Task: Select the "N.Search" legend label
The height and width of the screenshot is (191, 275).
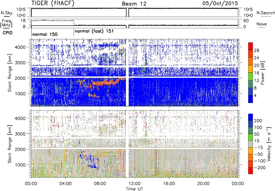Action: click(265, 13)
